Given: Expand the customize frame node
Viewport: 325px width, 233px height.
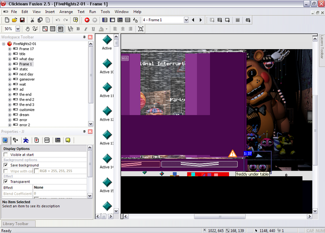Looking at the screenshot, I should tap(10, 110).
